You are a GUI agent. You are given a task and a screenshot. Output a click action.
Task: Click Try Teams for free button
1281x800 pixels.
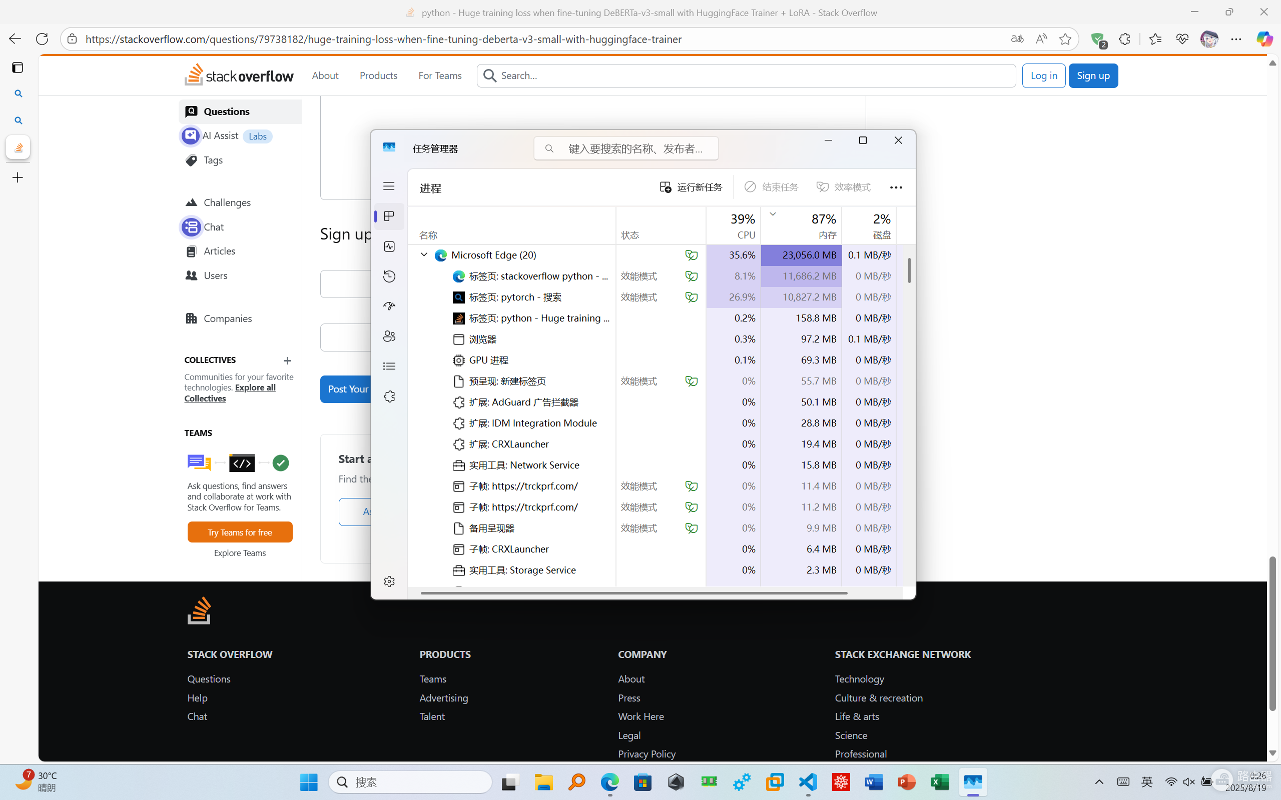(x=240, y=531)
